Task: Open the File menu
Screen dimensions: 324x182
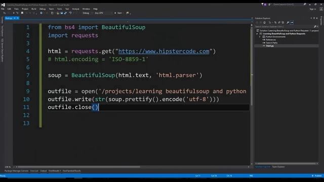Action: [3, 9]
